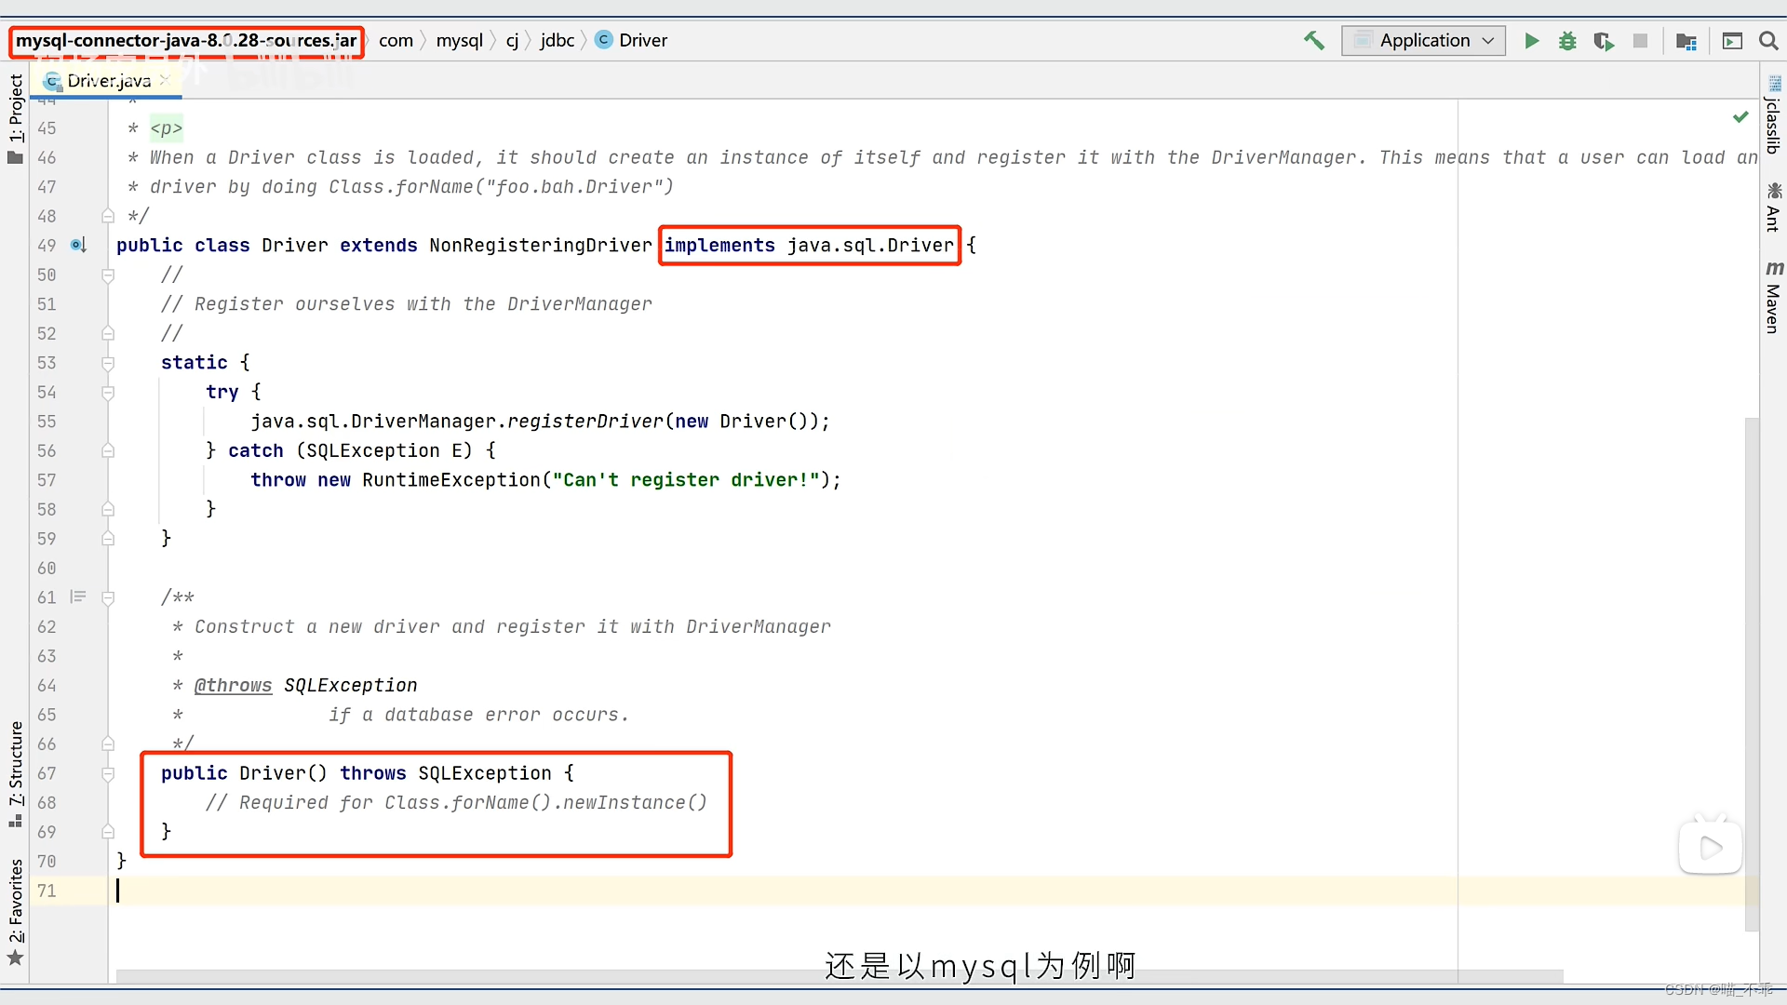Open the 2: Favorites tool window
1787x1005 pixels.
15,912
